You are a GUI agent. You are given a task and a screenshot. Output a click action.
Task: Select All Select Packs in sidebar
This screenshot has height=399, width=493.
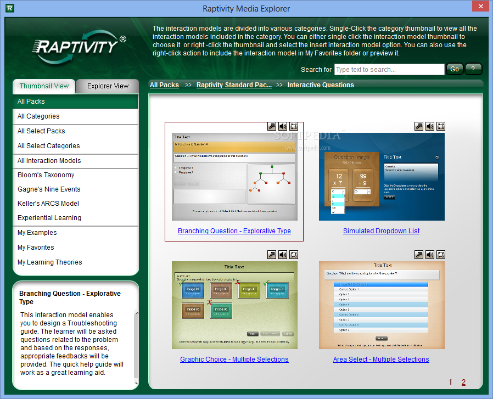pyautogui.click(x=75, y=131)
